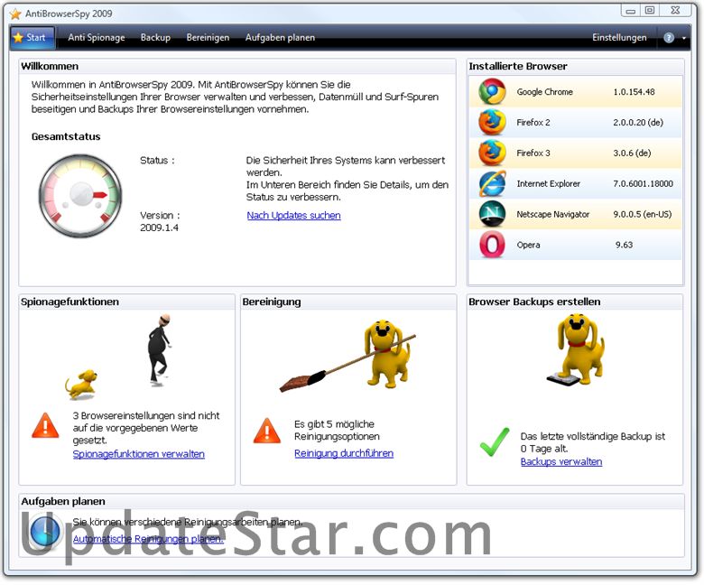
Task: Click the star icon on the Start tab
Action: point(18,38)
